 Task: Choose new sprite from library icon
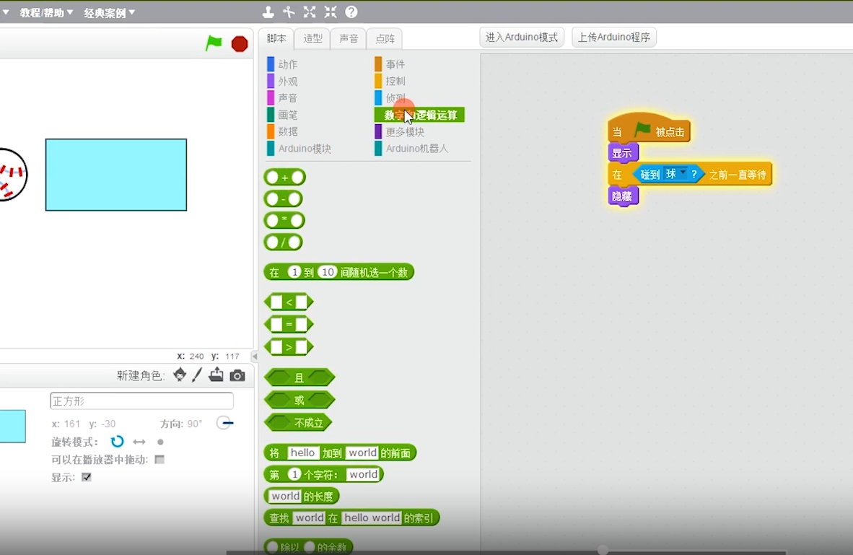[x=180, y=375]
